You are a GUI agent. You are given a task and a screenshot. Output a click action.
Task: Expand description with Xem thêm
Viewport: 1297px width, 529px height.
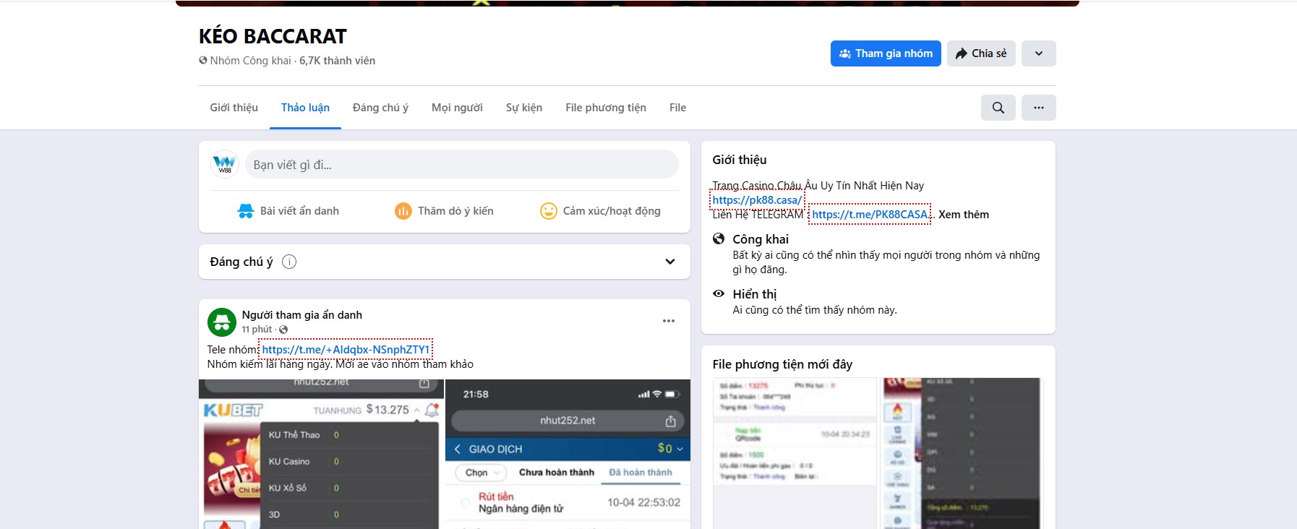(x=964, y=215)
